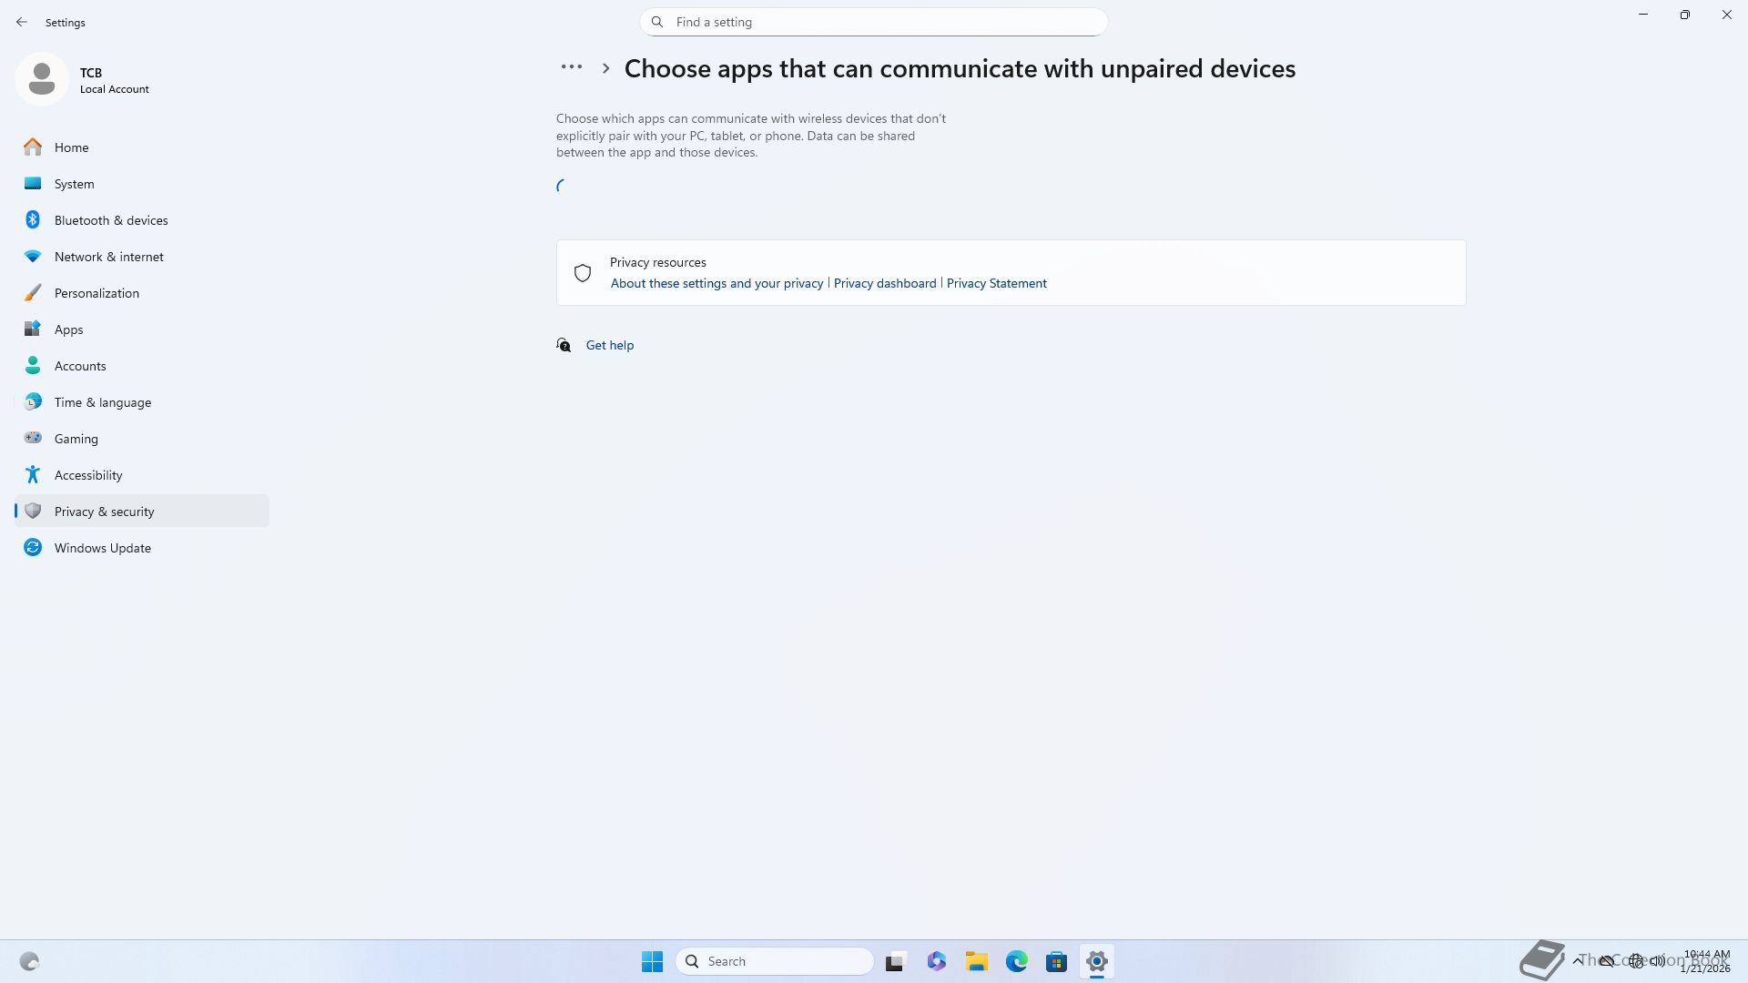The width and height of the screenshot is (1748, 983).
Task: Focus the Find a setting search box
Action: pyautogui.click(x=873, y=22)
